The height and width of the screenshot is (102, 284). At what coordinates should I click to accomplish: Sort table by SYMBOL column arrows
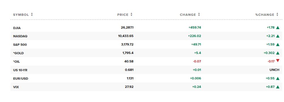coord(32,15)
